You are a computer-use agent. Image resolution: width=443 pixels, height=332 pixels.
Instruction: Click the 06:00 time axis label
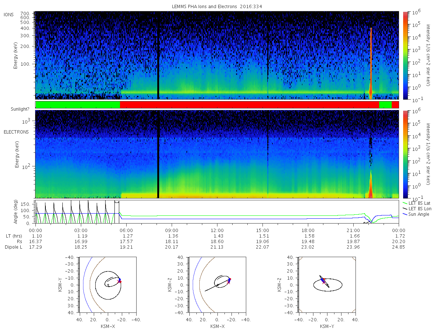[x=126, y=230]
